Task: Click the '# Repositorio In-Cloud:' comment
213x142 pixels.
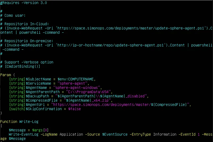Action: [x=25, y=24]
